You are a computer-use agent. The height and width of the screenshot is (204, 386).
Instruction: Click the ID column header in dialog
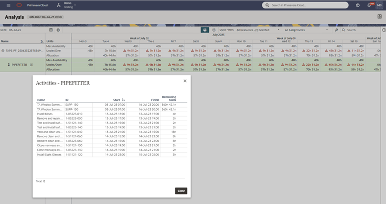tap(66, 100)
